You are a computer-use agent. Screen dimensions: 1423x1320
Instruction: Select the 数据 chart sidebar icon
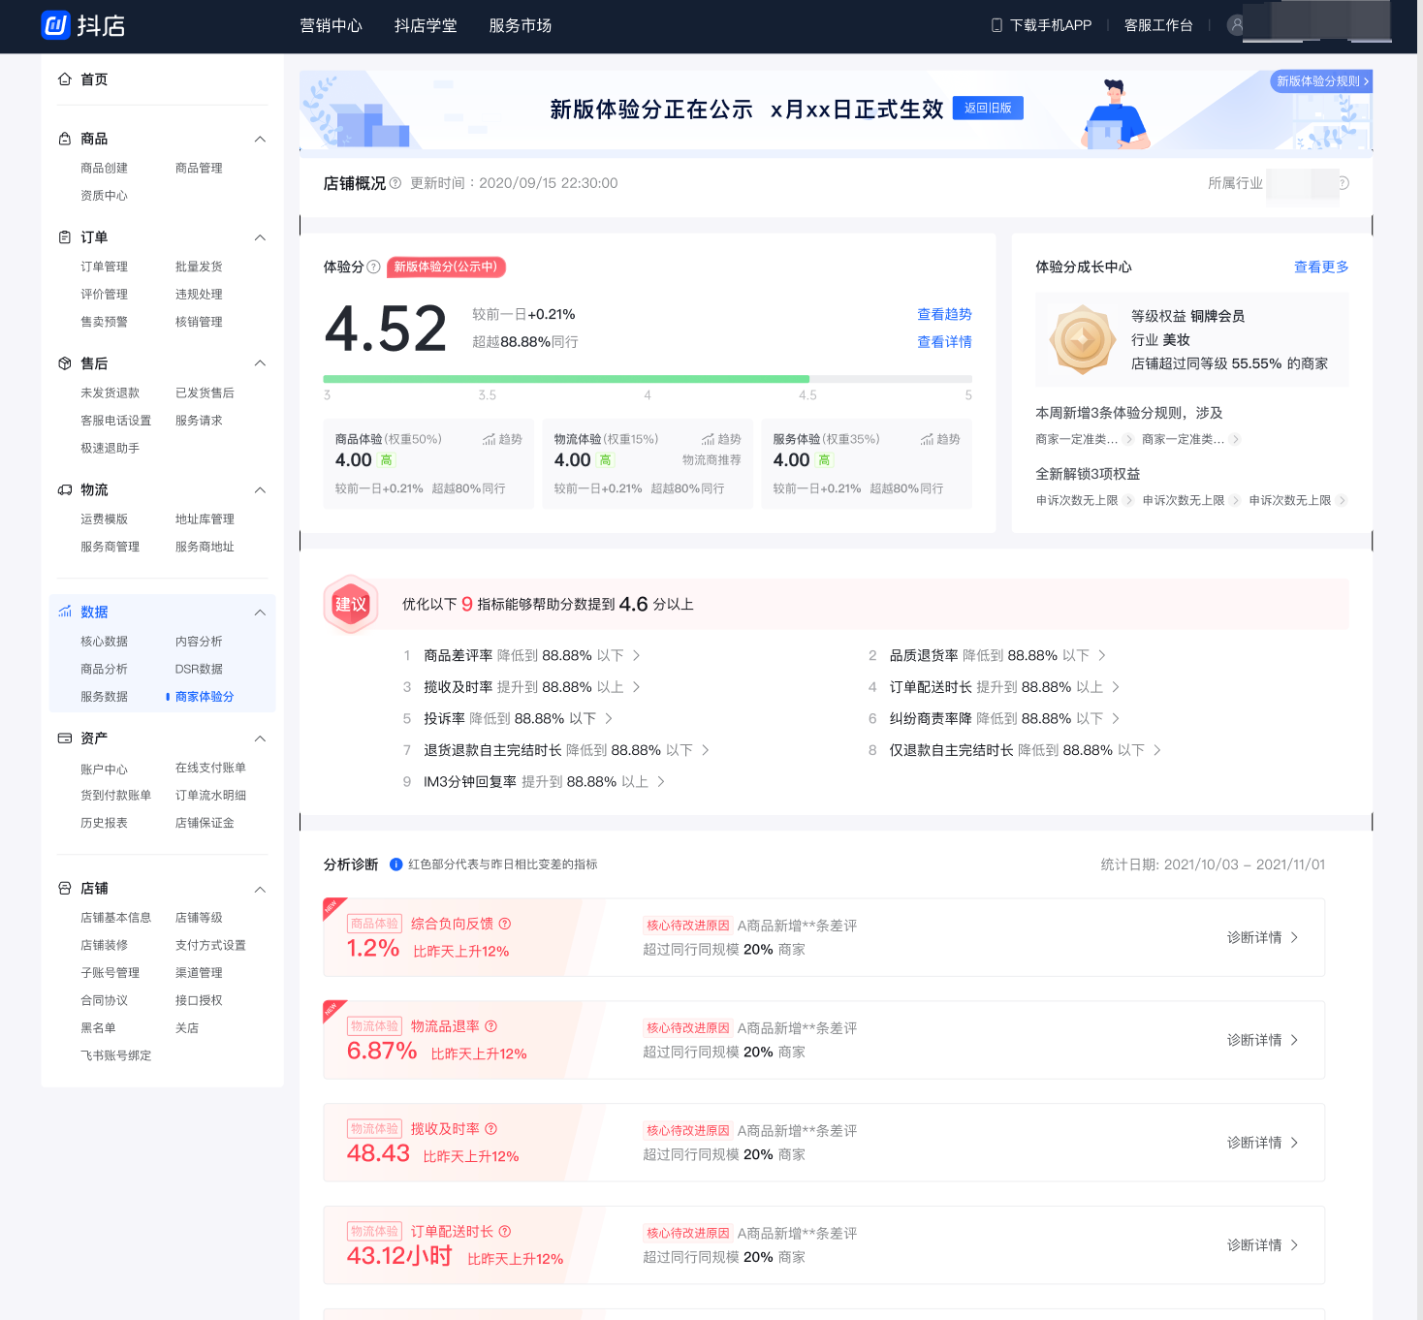click(x=65, y=612)
